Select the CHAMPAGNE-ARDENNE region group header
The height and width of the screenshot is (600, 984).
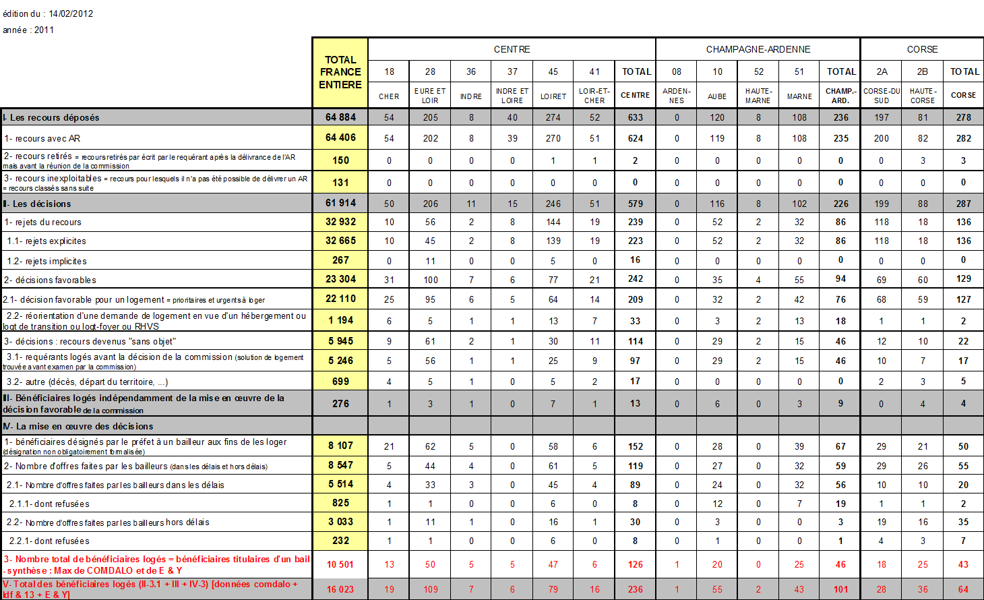click(x=758, y=49)
